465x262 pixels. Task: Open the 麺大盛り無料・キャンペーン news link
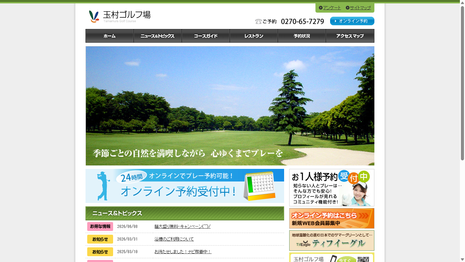tap(183, 227)
